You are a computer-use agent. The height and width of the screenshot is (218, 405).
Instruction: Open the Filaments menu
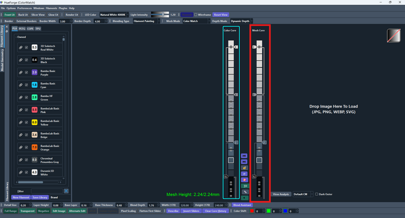coord(51,8)
